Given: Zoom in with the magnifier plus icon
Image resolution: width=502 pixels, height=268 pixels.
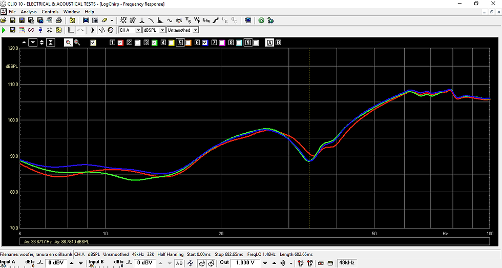Looking at the screenshot, I should pyautogui.click(x=68, y=42).
